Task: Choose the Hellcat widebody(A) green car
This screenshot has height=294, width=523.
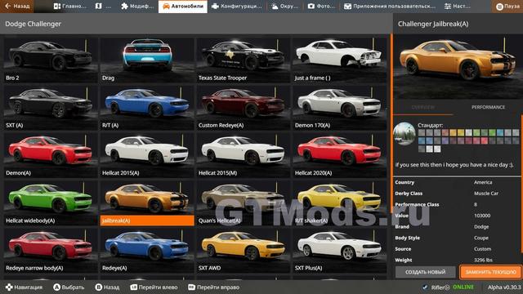Action: 50,203
